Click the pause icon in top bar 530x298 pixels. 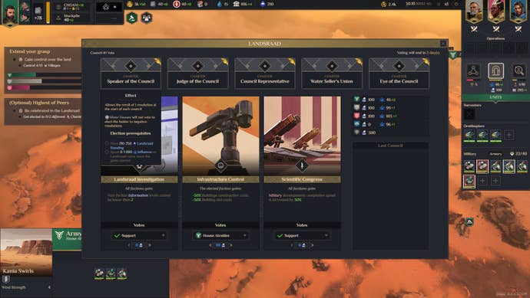click(439, 4)
